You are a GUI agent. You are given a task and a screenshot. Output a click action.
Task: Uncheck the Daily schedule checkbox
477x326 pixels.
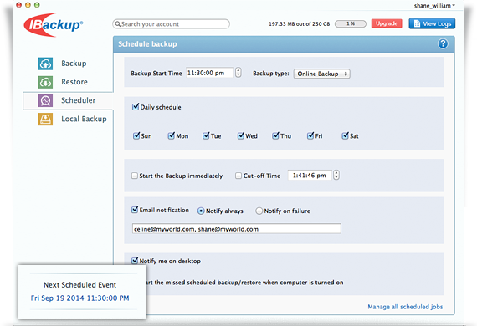coord(136,107)
